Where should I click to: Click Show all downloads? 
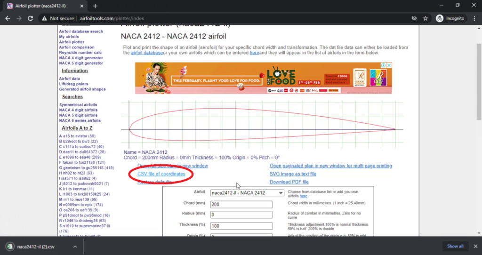pos(455,246)
